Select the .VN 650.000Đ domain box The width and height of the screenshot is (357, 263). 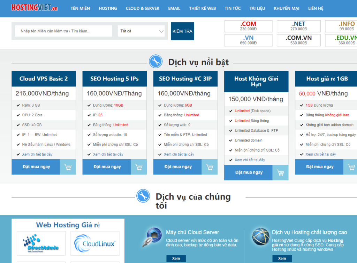(x=248, y=40)
